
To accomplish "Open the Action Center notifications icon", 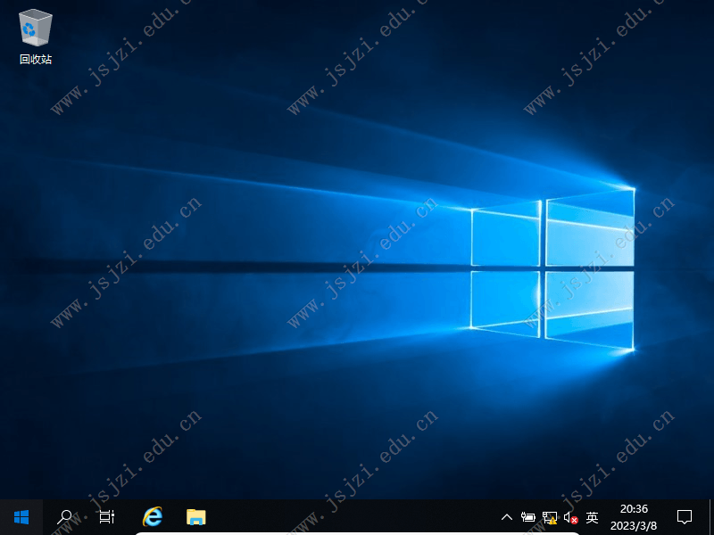I will [x=685, y=517].
